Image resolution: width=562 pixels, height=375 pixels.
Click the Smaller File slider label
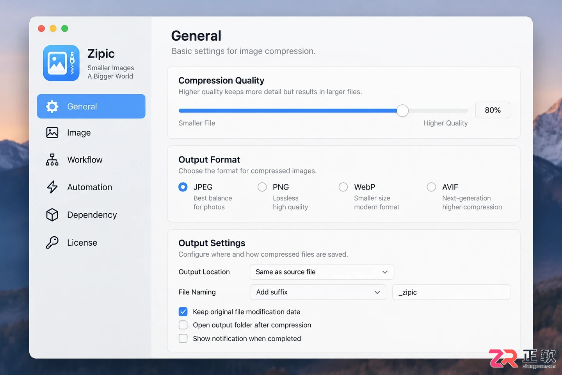click(197, 123)
